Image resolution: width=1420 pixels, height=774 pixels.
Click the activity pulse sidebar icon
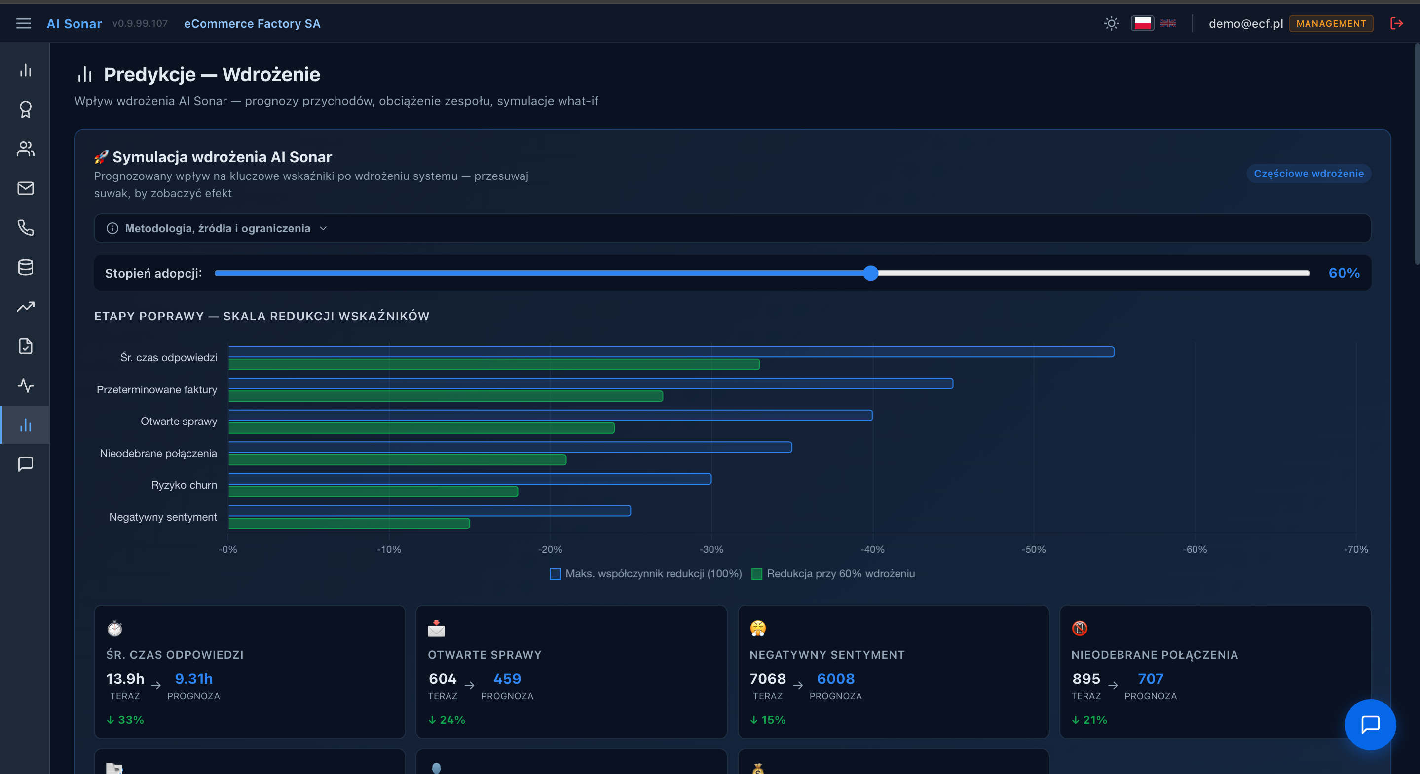click(x=25, y=385)
